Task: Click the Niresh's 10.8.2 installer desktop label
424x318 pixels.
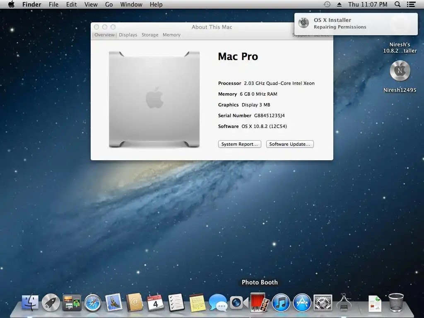Action: pos(400,48)
